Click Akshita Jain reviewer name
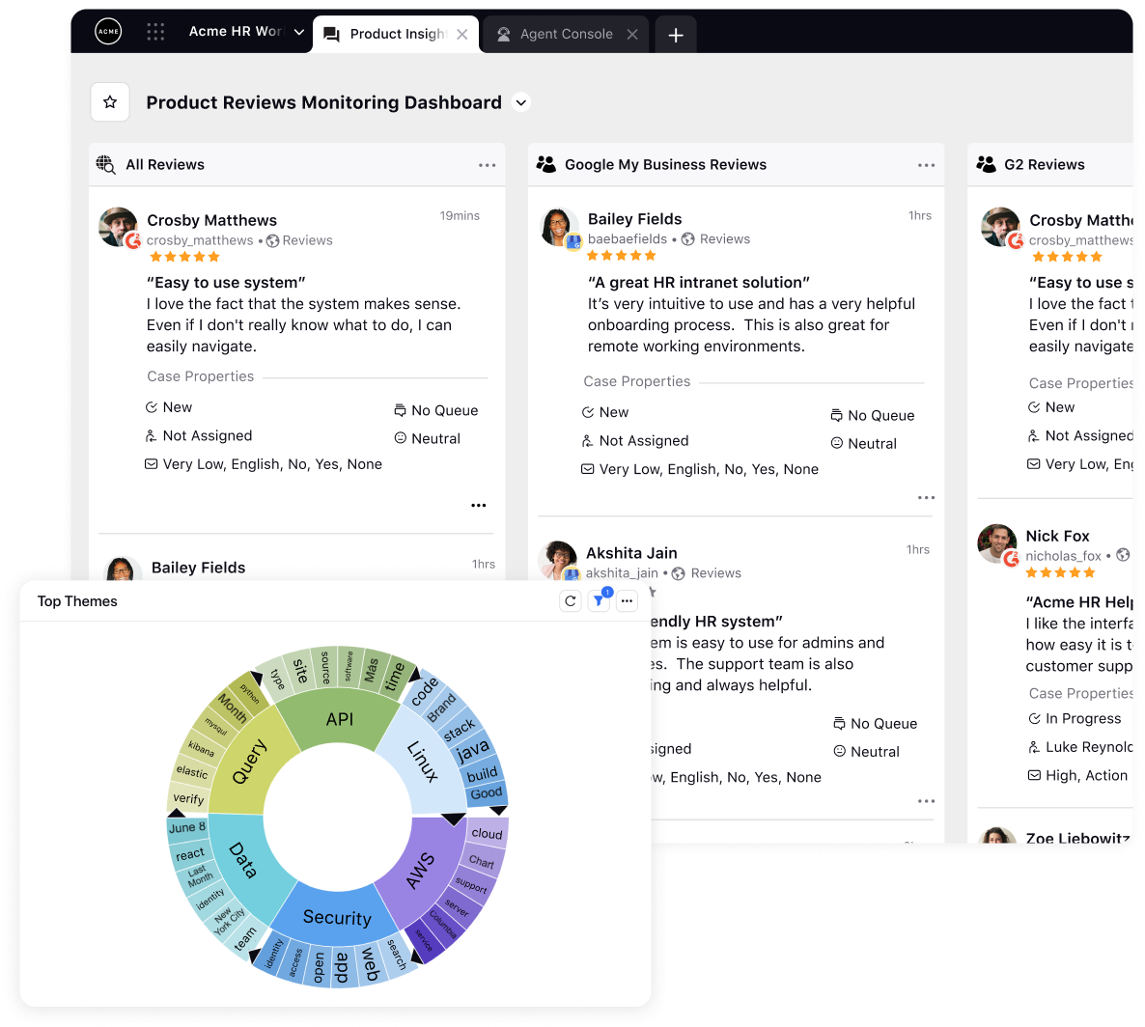The width and height of the screenshot is (1145, 1027). [x=631, y=553]
